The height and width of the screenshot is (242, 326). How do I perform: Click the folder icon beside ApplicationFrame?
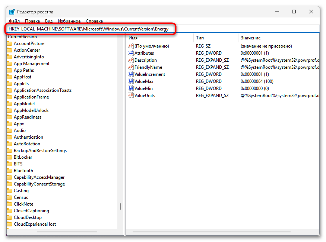coord(9,97)
